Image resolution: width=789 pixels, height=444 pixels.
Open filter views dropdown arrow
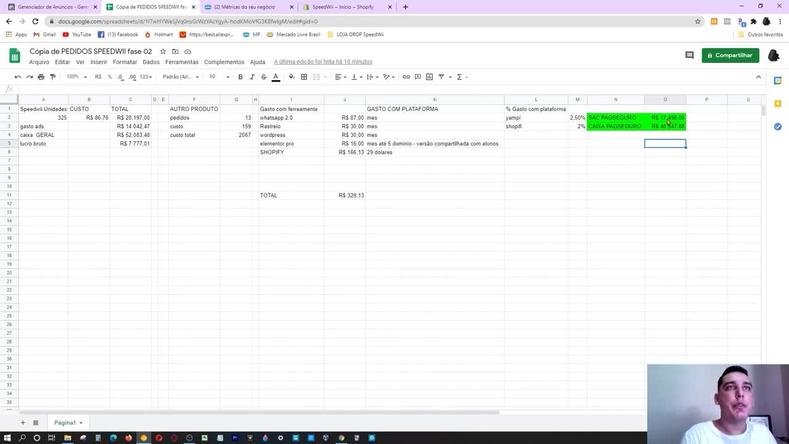click(x=450, y=77)
